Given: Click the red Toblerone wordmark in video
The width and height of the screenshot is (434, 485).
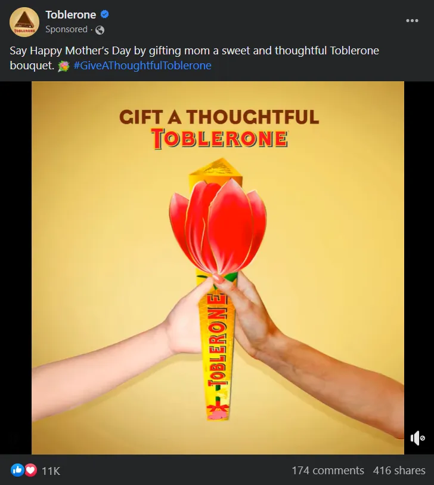Looking at the screenshot, I should click(219, 139).
